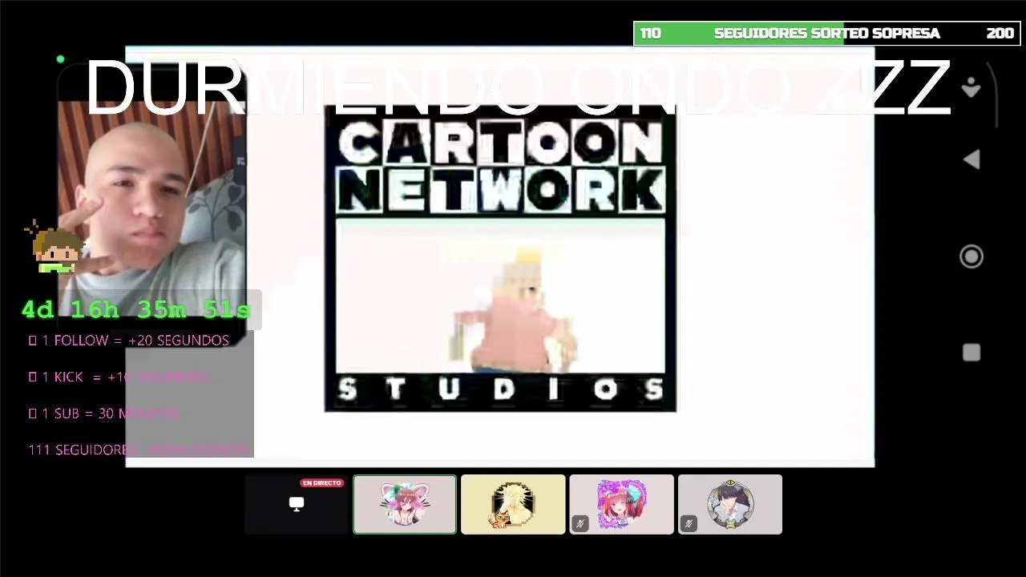Viewport: 1026px width, 577px height.
Task: Select the yellow tile with orange cat avatar
Action: tap(513, 504)
